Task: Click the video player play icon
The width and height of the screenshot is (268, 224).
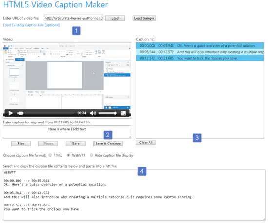Action: point(11,113)
